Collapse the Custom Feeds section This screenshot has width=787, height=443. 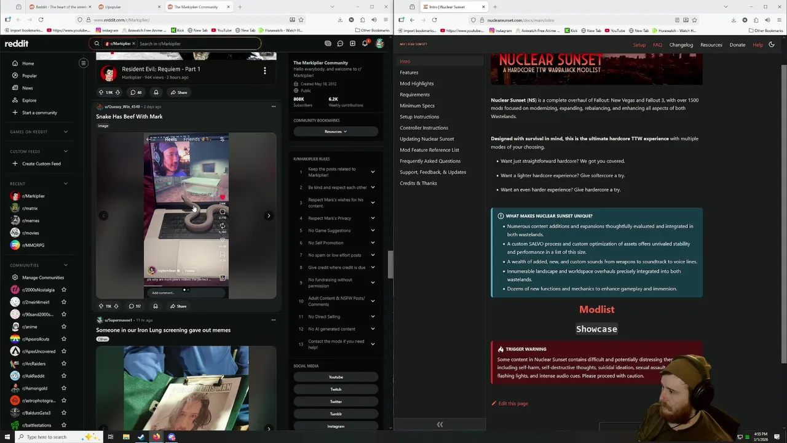(x=66, y=151)
